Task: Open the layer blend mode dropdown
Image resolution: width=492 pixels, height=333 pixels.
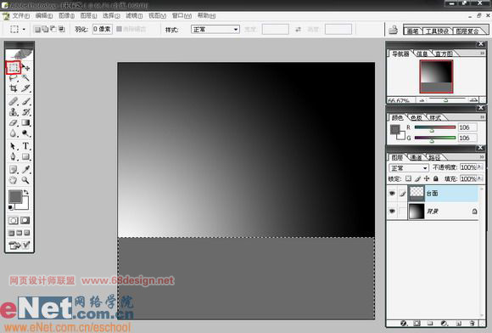Action: tap(409, 168)
